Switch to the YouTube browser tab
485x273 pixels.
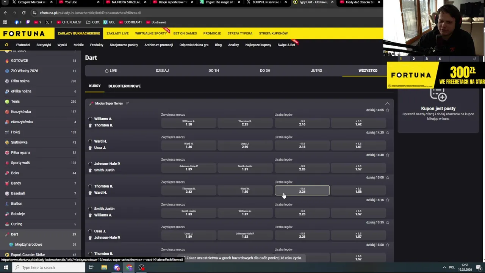(78, 2)
